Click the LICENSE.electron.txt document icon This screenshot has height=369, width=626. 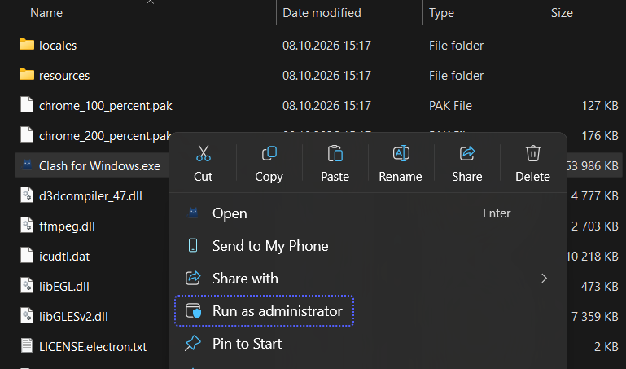pos(27,346)
